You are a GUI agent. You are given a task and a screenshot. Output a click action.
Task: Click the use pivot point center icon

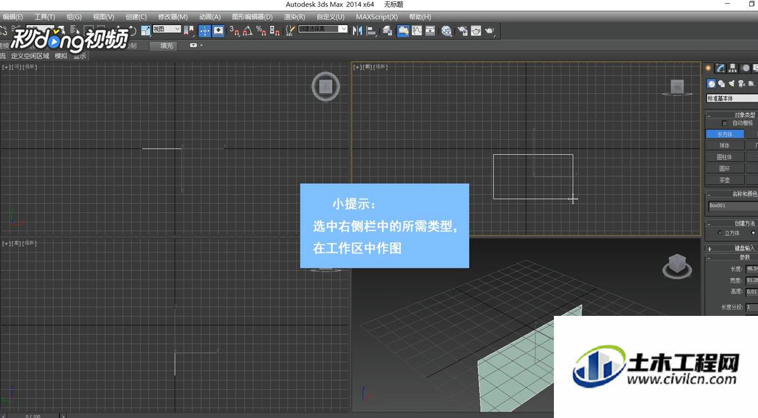coord(188,31)
